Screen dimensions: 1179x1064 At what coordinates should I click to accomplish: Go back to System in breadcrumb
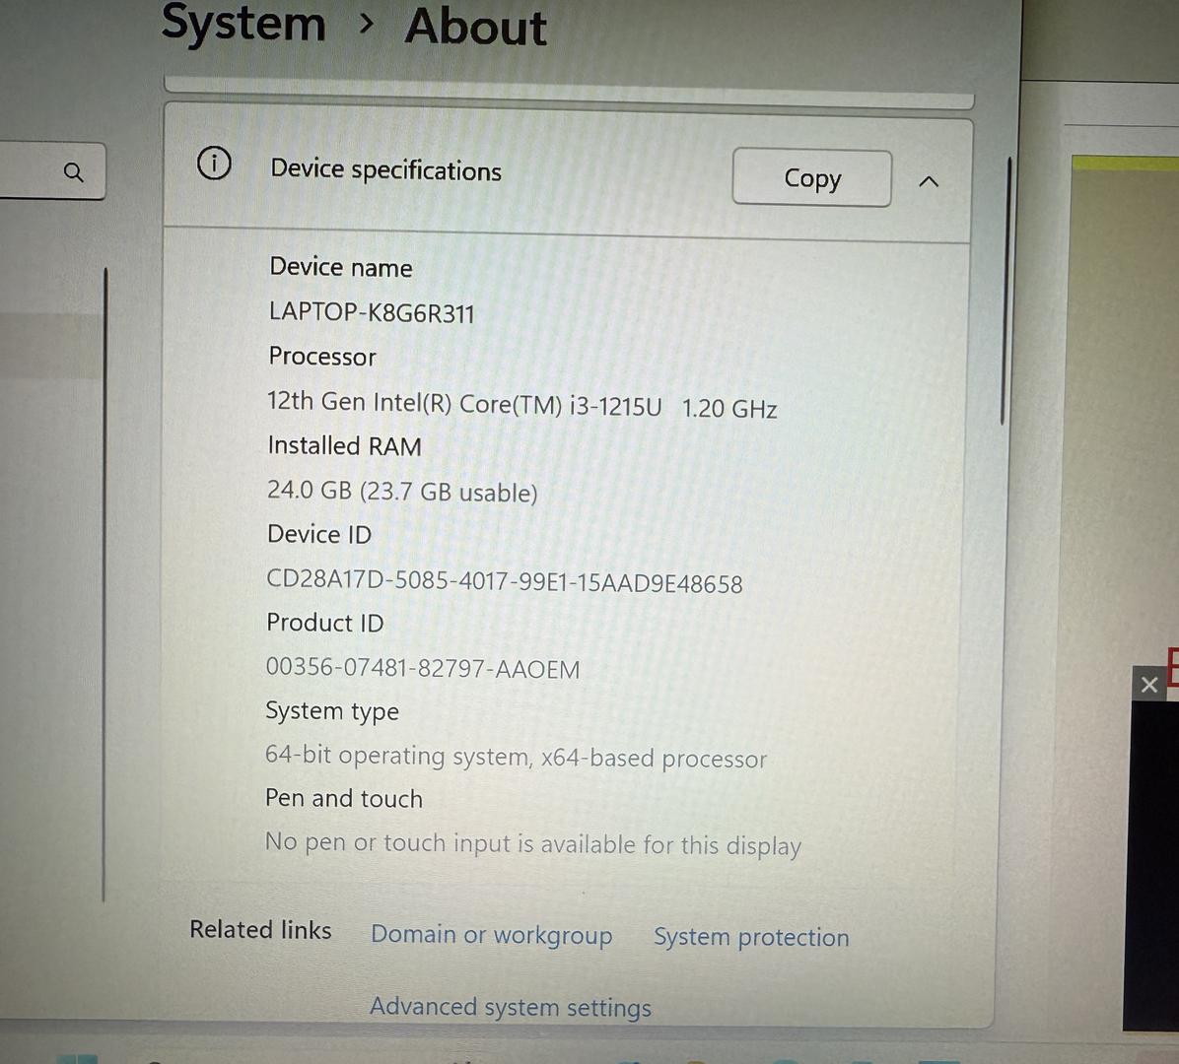pyautogui.click(x=243, y=24)
